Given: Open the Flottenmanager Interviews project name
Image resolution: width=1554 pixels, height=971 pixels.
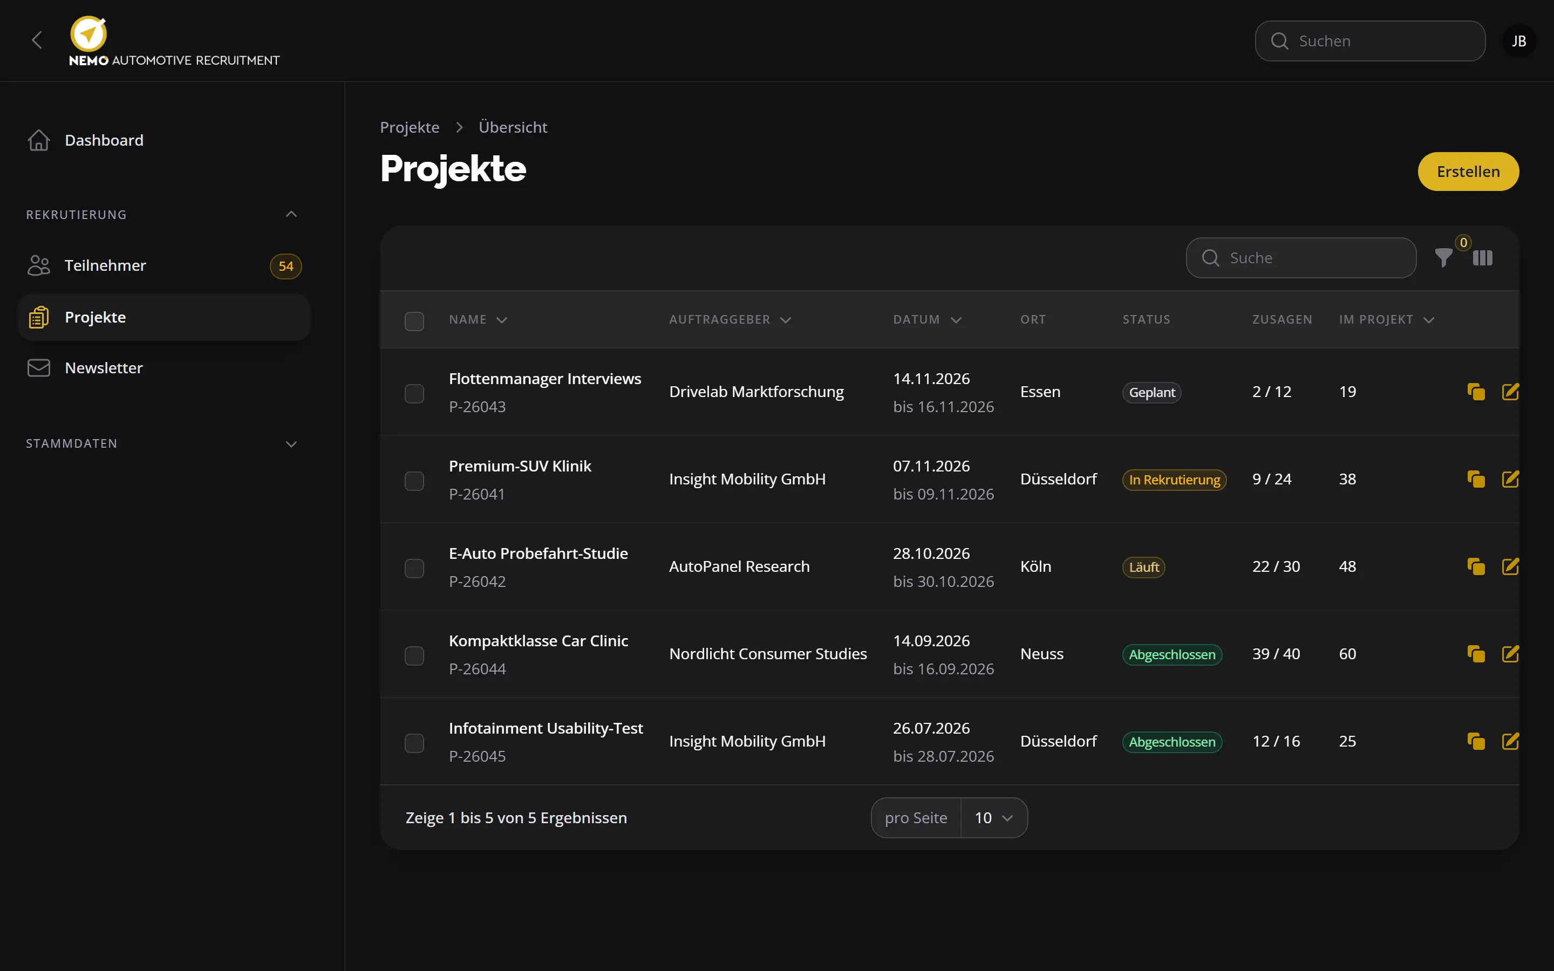Looking at the screenshot, I should point(544,379).
